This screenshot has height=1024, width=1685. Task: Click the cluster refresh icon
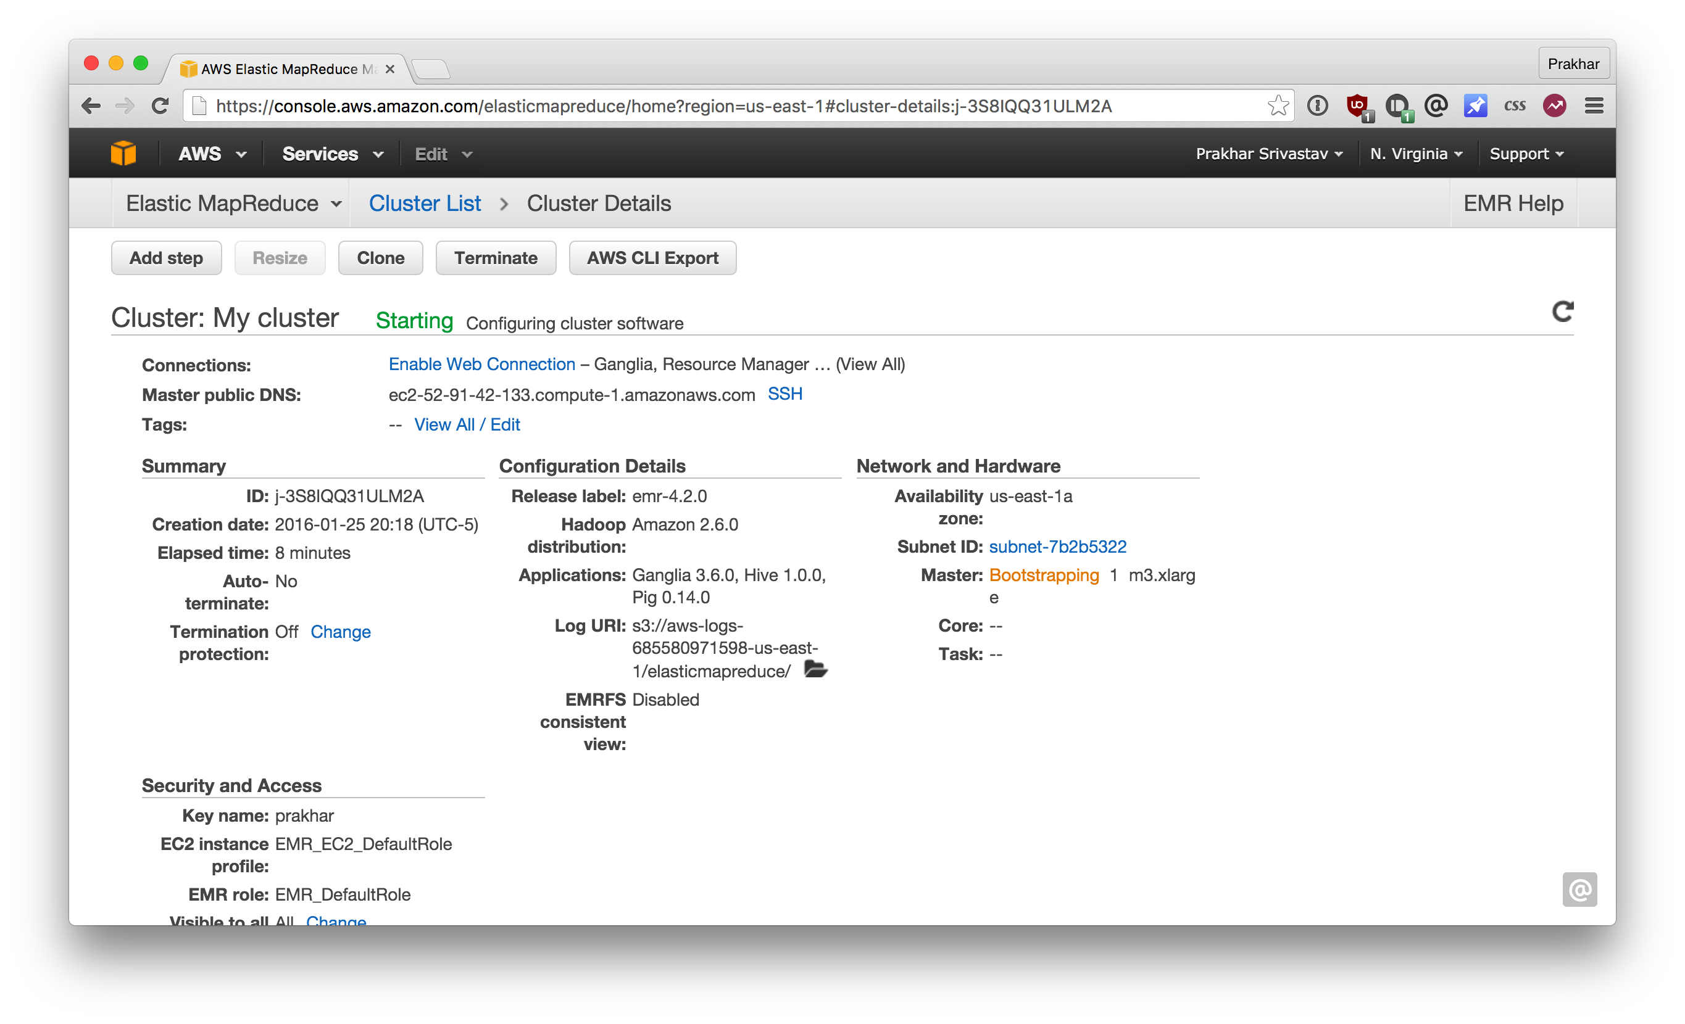pyautogui.click(x=1562, y=312)
